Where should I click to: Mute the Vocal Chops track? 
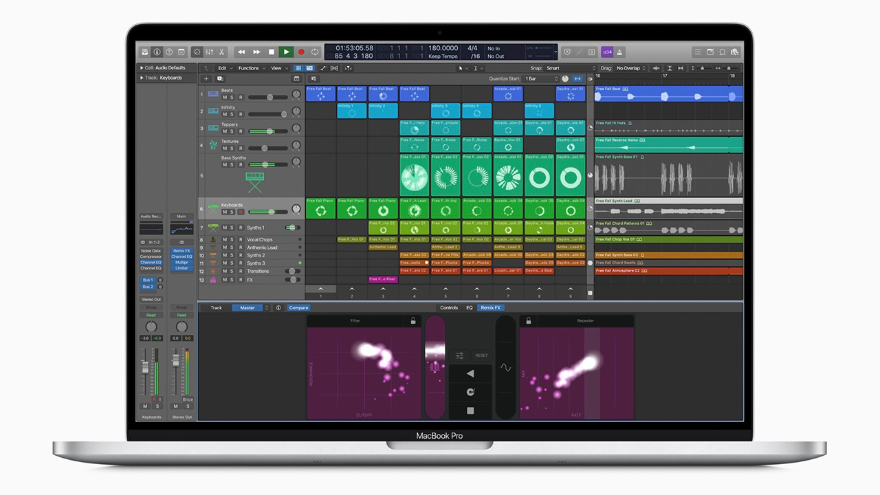pyautogui.click(x=224, y=240)
